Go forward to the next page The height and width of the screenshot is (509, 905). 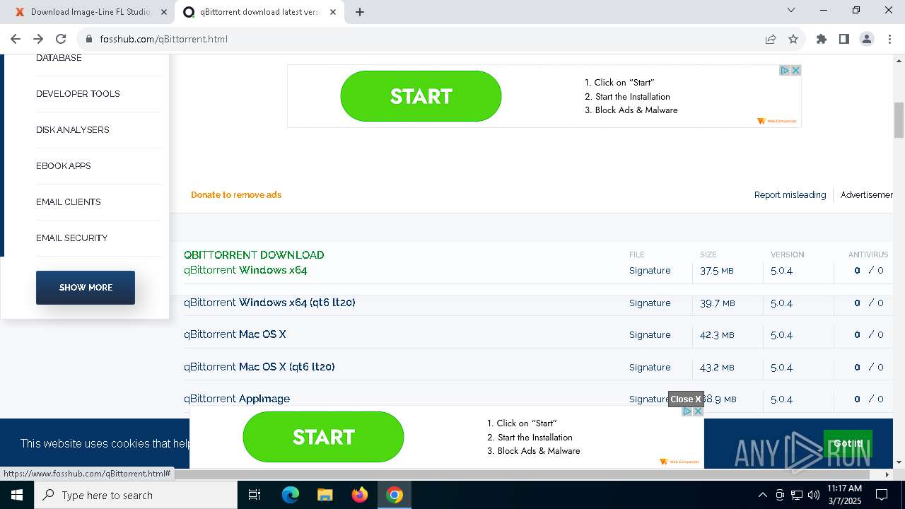click(x=38, y=39)
